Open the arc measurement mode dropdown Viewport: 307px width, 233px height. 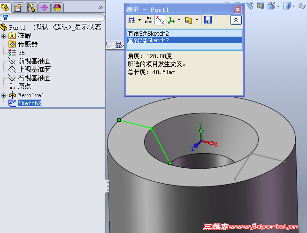coord(139,20)
